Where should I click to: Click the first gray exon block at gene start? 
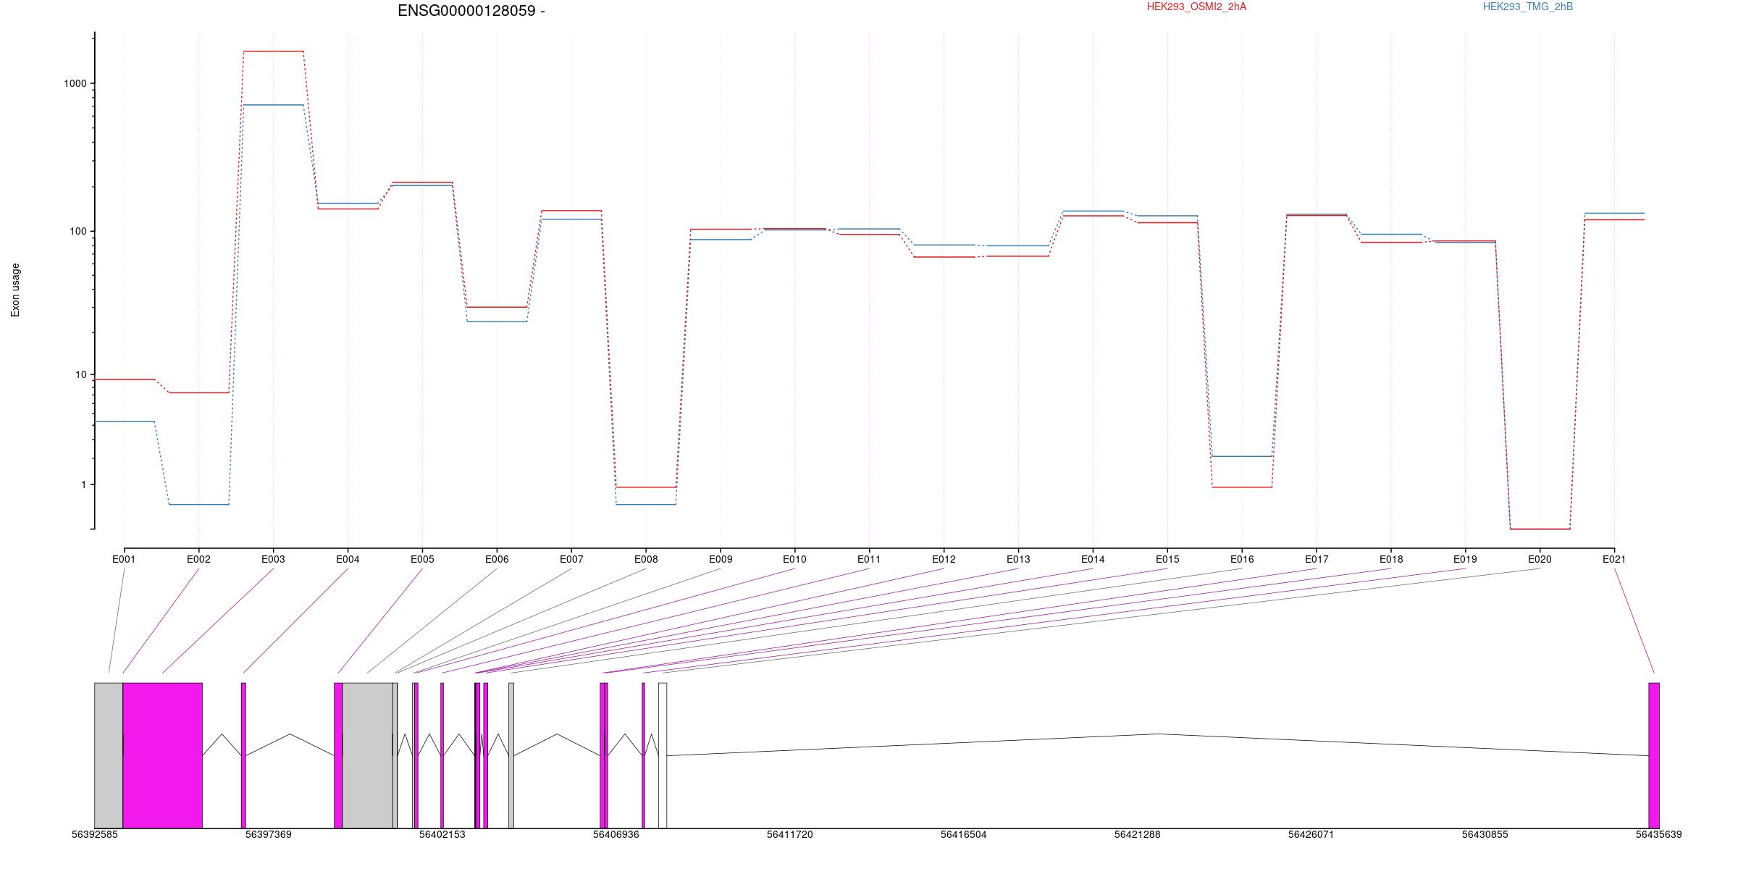(109, 755)
